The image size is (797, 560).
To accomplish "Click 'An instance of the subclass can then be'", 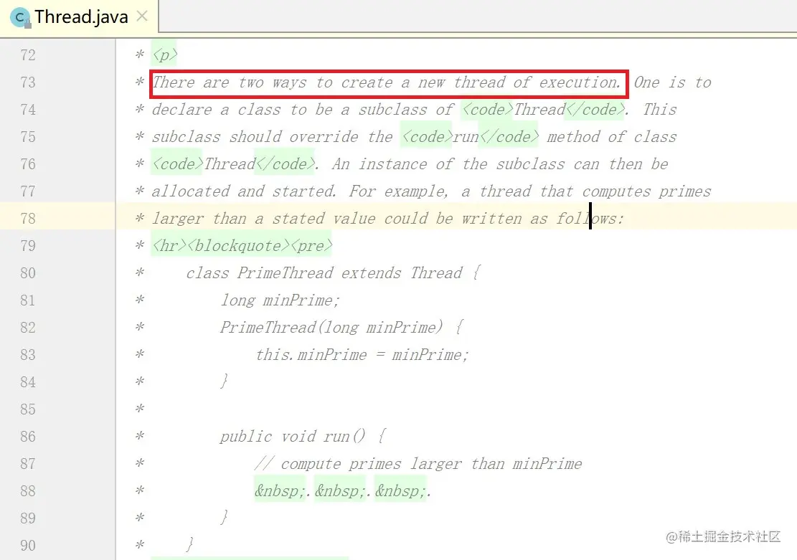I will point(500,164).
